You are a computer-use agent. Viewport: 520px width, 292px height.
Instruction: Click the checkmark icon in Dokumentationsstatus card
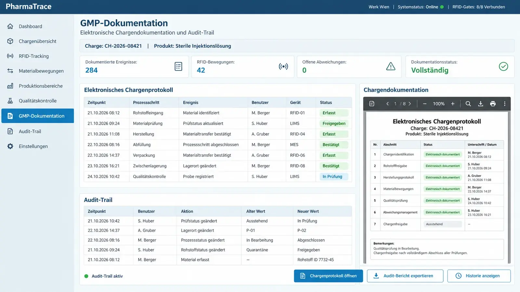(x=503, y=67)
